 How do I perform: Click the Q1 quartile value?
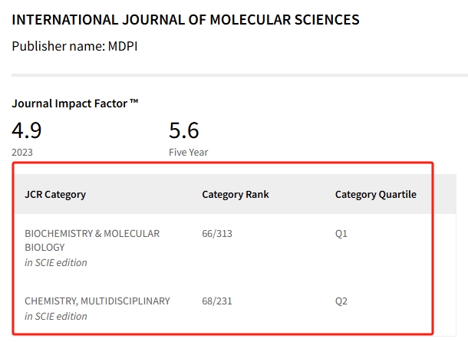click(341, 233)
